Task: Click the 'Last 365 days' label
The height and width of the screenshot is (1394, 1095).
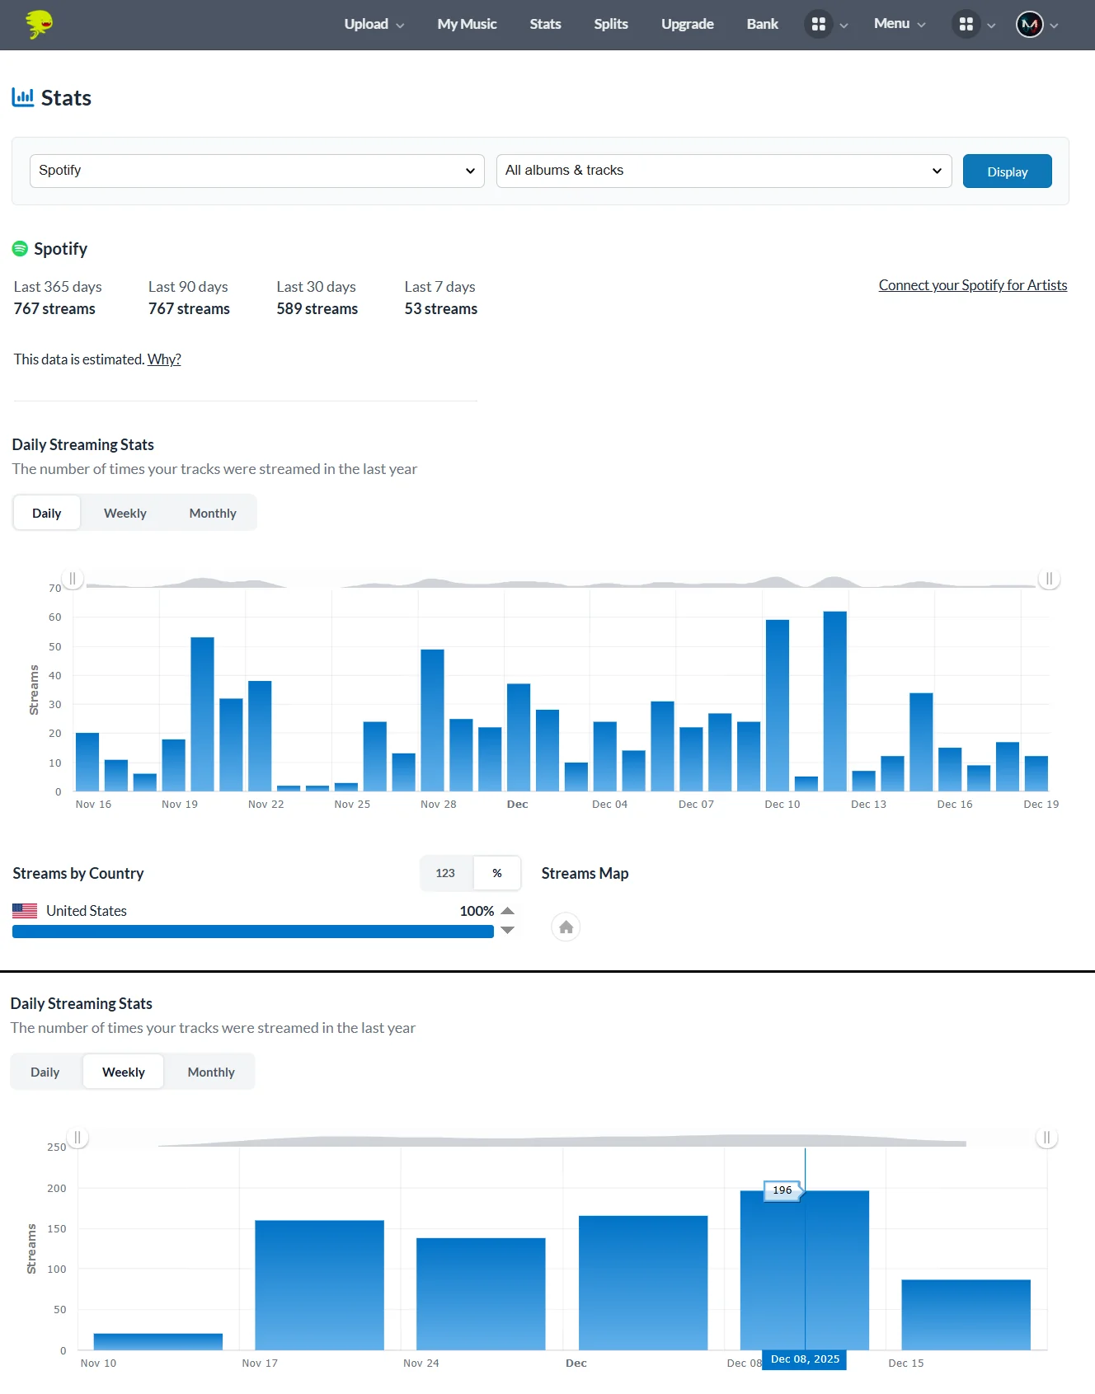Action: tap(58, 287)
